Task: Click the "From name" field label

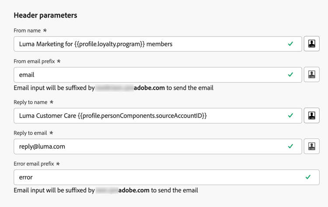Action: tap(27, 31)
